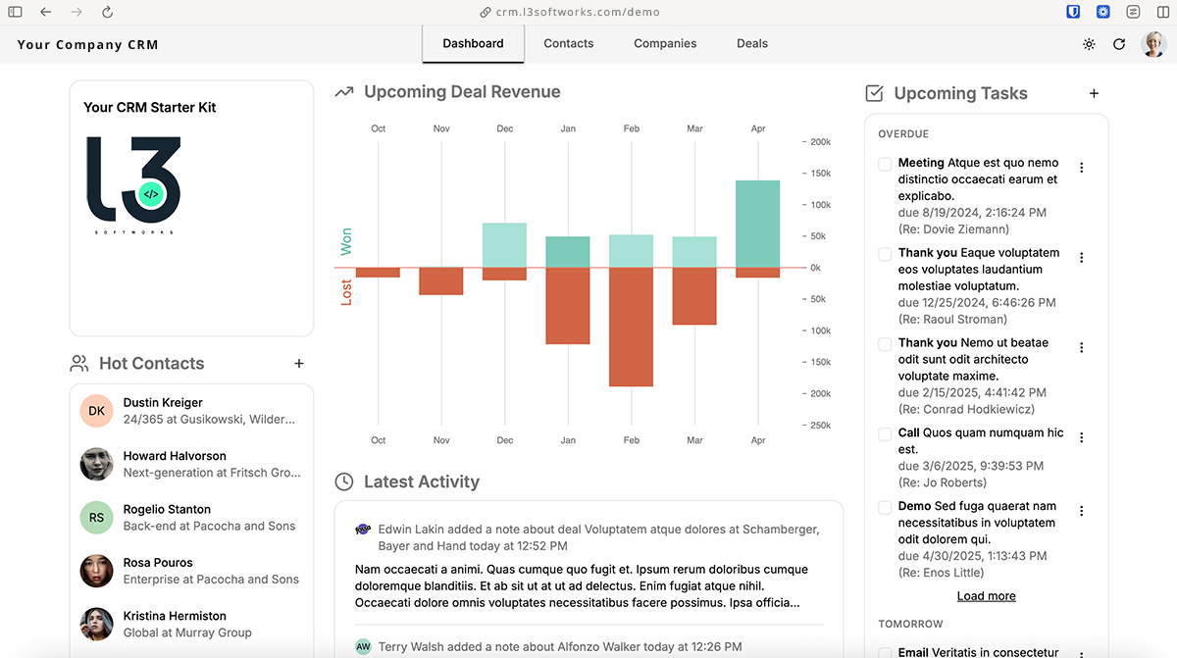Mark the Call Quos quam task complete
The image size is (1177, 658).
pos(884,432)
